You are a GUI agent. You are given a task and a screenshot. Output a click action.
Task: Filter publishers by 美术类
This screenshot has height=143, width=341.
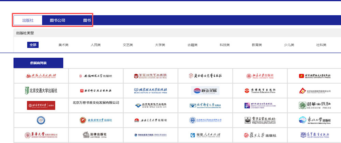[63, 45]
